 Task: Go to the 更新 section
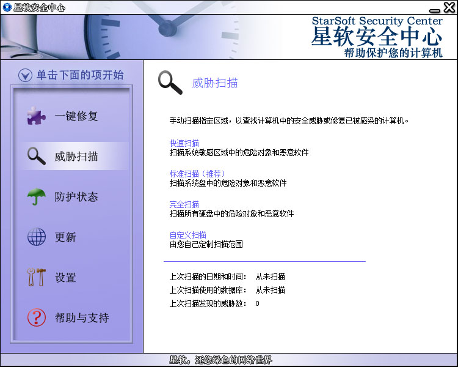[x=65, y=237]
